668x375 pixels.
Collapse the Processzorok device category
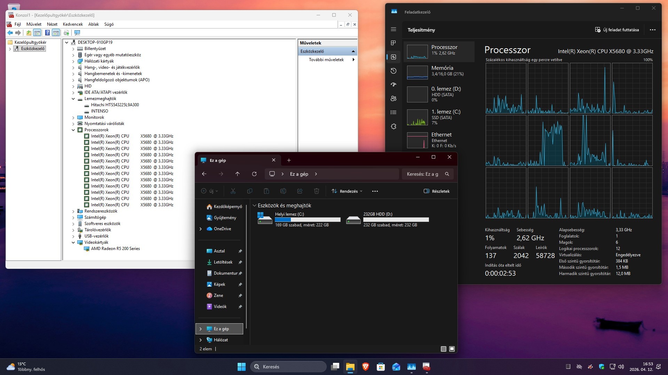tap(73, 130)
